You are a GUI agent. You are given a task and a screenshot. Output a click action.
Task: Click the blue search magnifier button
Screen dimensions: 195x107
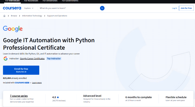[x=102, y=8]
